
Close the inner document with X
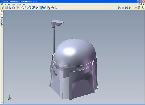144,4
